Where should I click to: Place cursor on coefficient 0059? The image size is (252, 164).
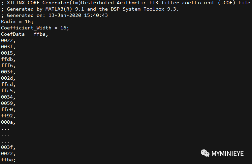(x=8, y=103)
